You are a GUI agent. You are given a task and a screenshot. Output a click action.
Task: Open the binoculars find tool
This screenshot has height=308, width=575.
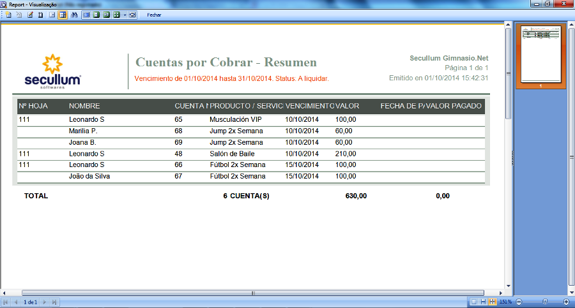74,15
